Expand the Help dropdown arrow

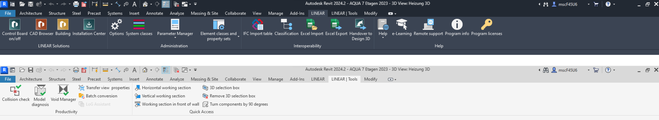383,38
